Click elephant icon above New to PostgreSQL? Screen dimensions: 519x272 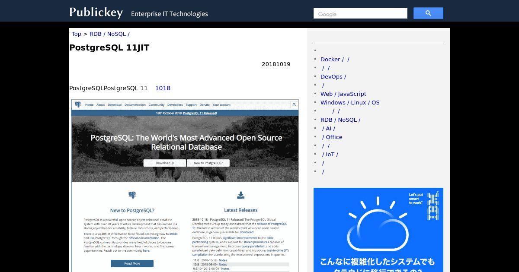pos(132,195)
